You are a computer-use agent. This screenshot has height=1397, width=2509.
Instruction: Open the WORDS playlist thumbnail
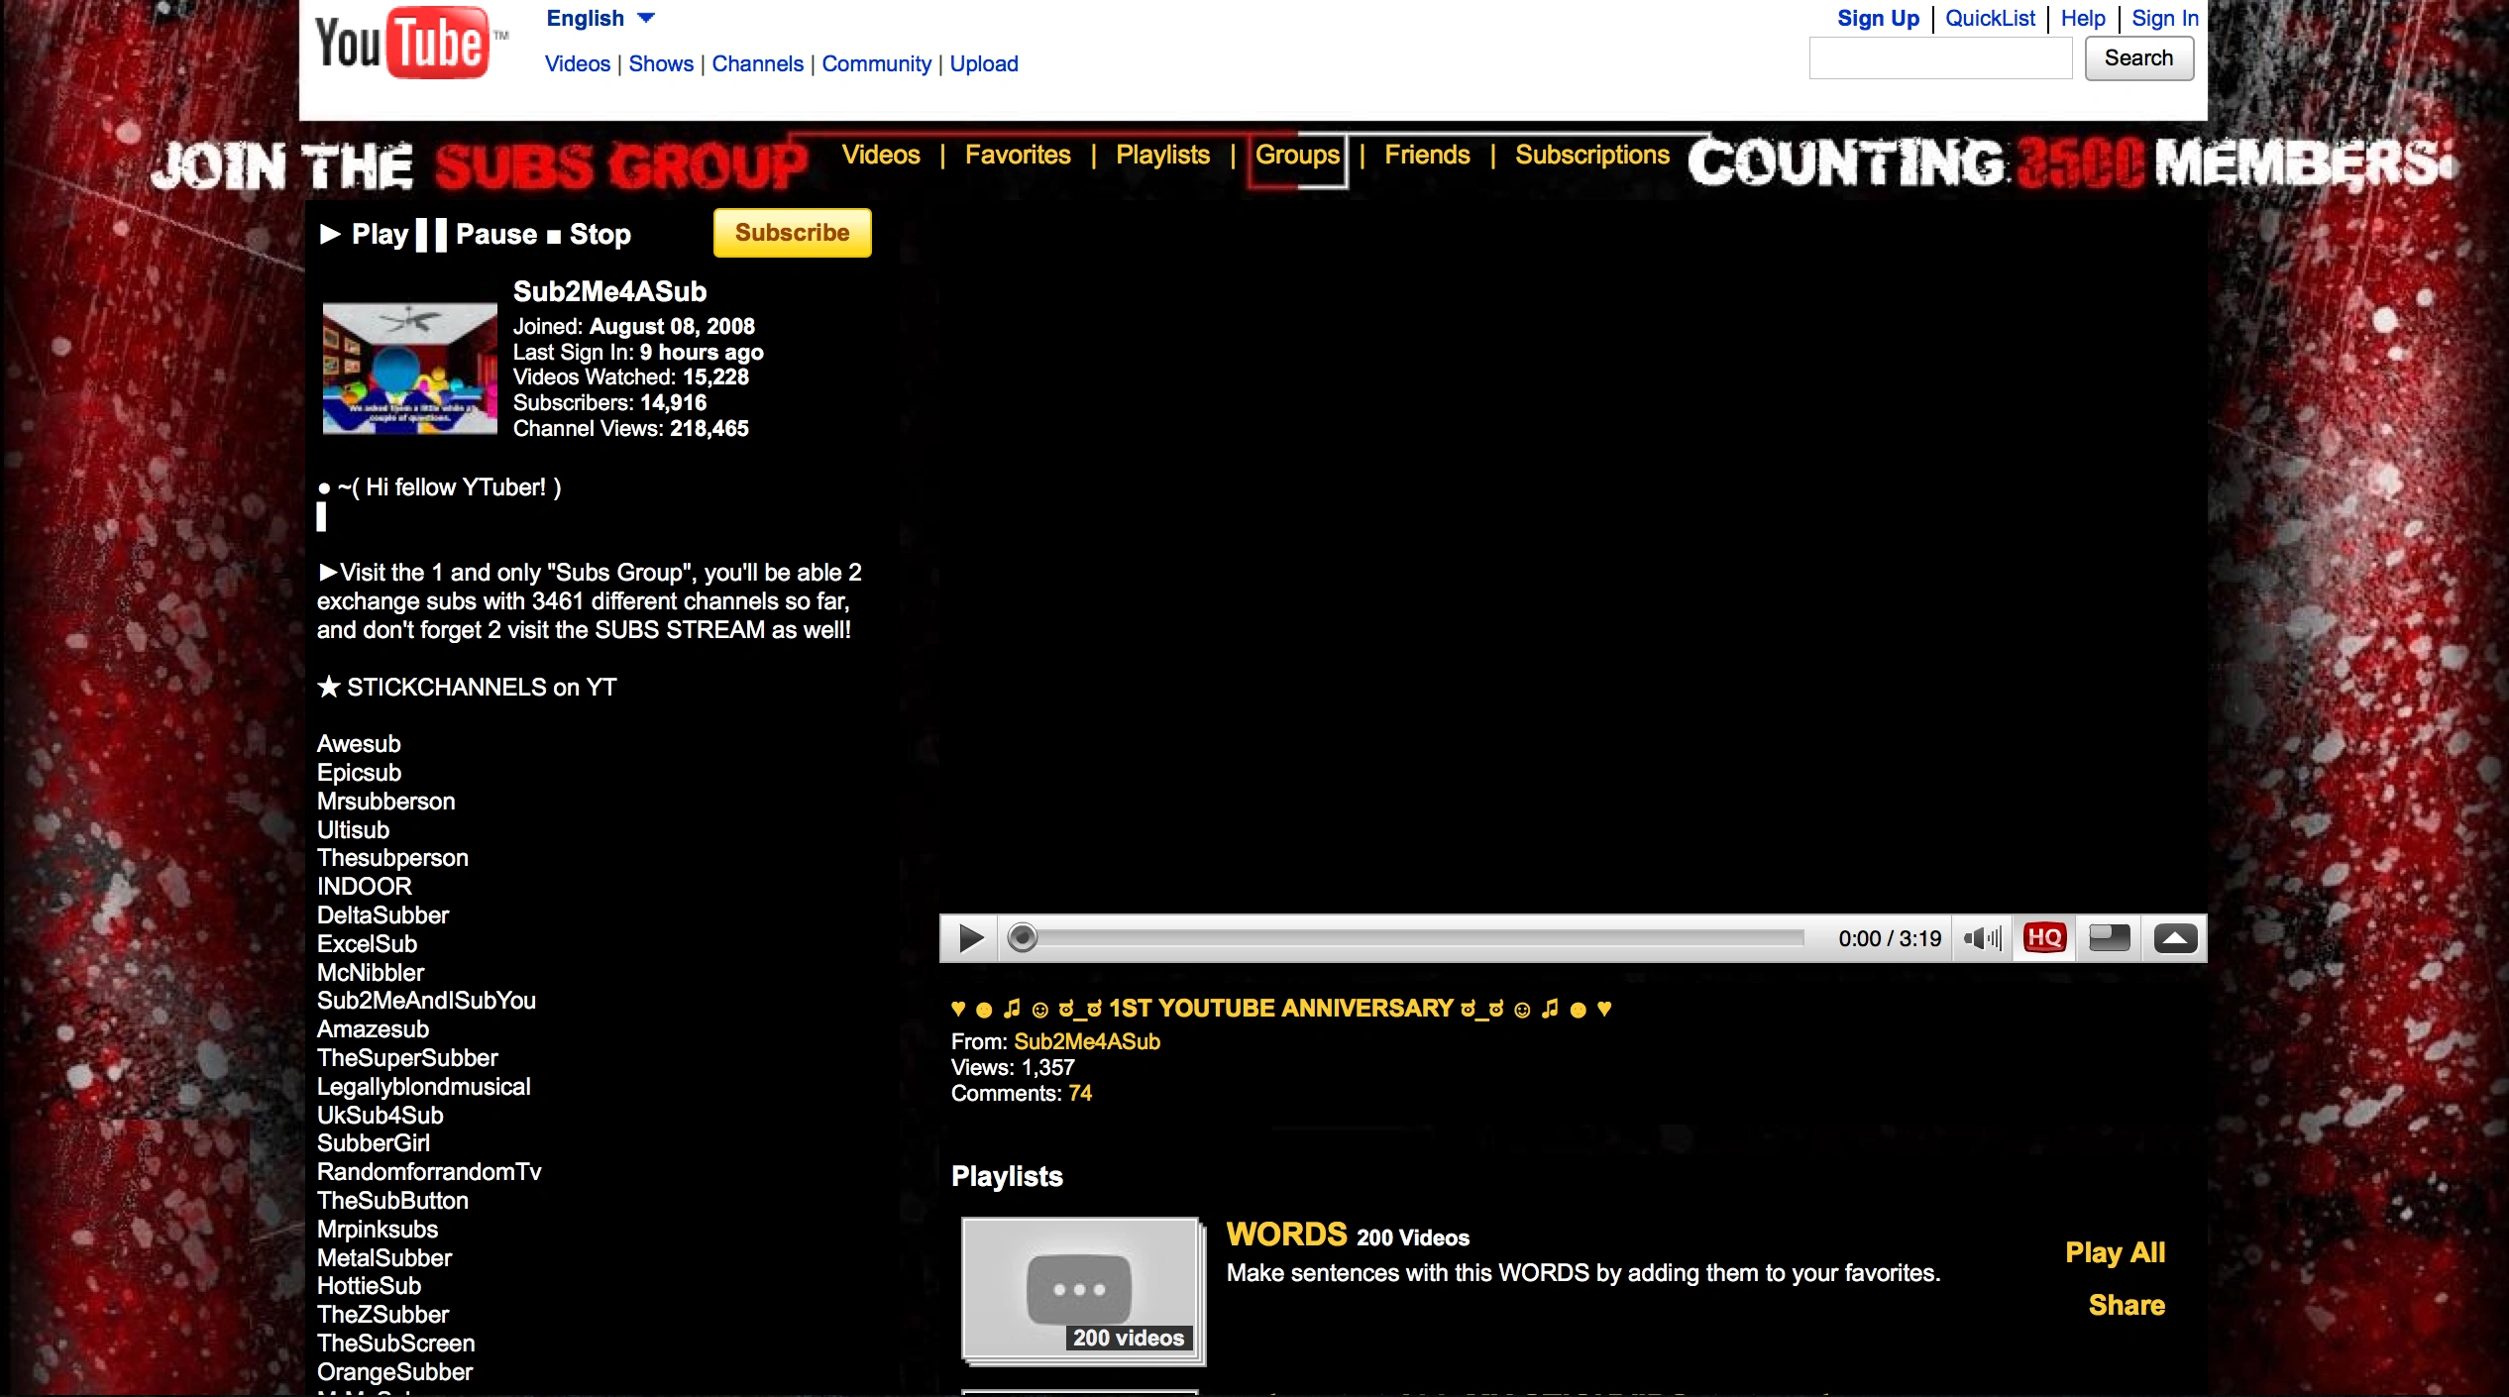point(1081,1290)
